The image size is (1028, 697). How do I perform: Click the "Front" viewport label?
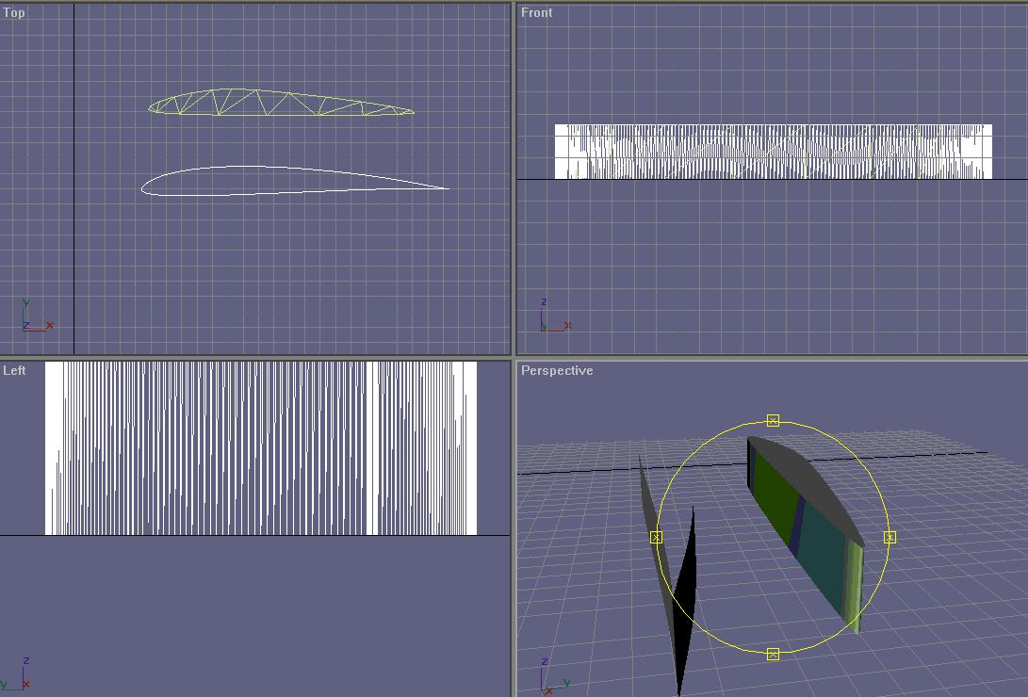(536, 12)
